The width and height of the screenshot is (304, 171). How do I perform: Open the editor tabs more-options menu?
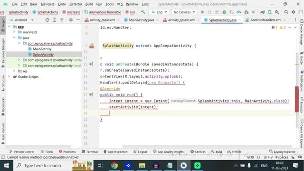tap(295, 20)
